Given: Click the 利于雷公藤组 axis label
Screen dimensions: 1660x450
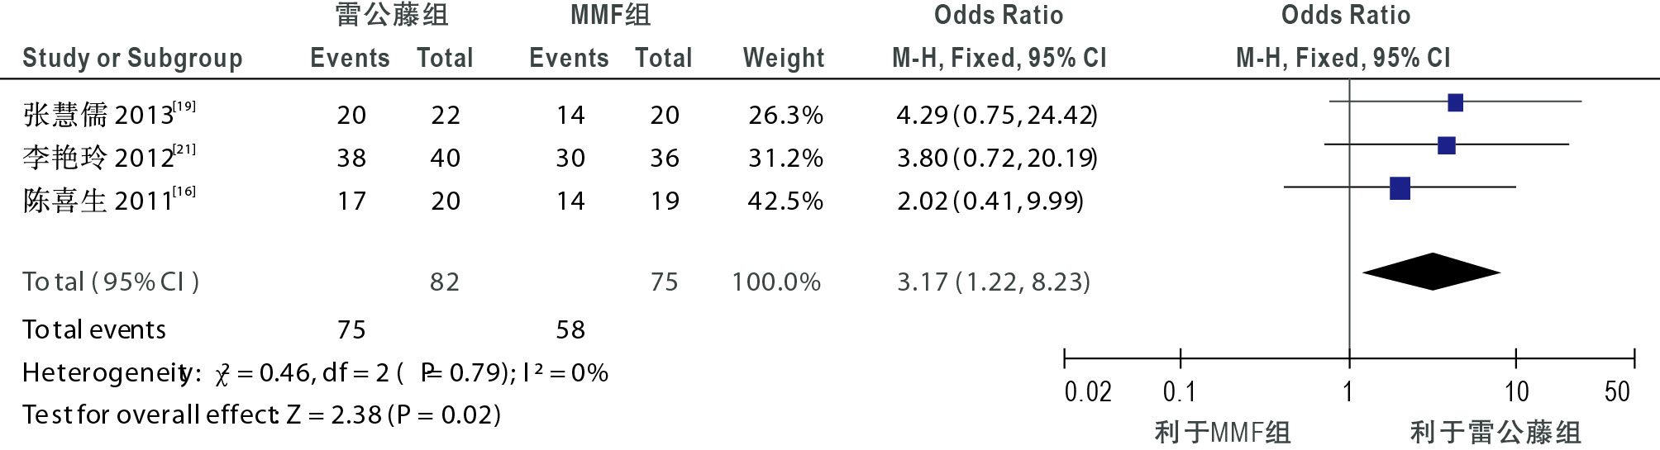Looking at the screenshot, I should tap(1495, 432).
